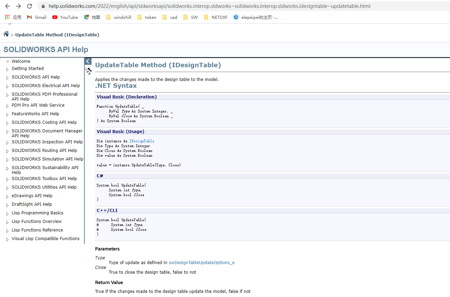Image resolution: width=450 pixels, height=297 pixels.
Task: Open the Gmail bookmark
Action: (37, 17)
